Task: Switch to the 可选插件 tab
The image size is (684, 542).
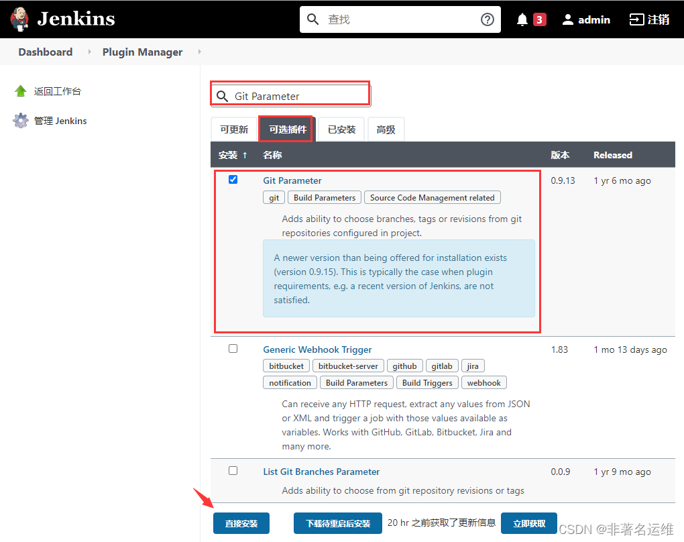Action: (288, 129)
